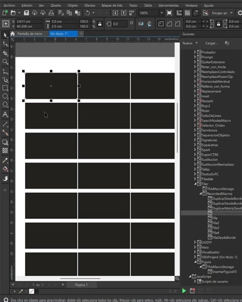This screenshot has width=242, height=302.
Task: Click the Save icon
Action: pyautogui.click(x=26, y=13)
